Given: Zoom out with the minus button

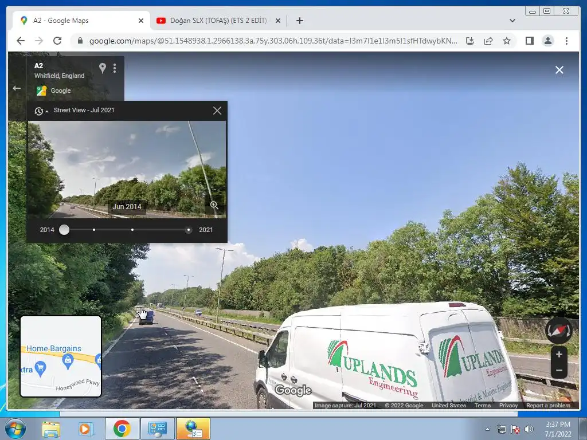Looking at the screenshot, I should pos(559,371).
